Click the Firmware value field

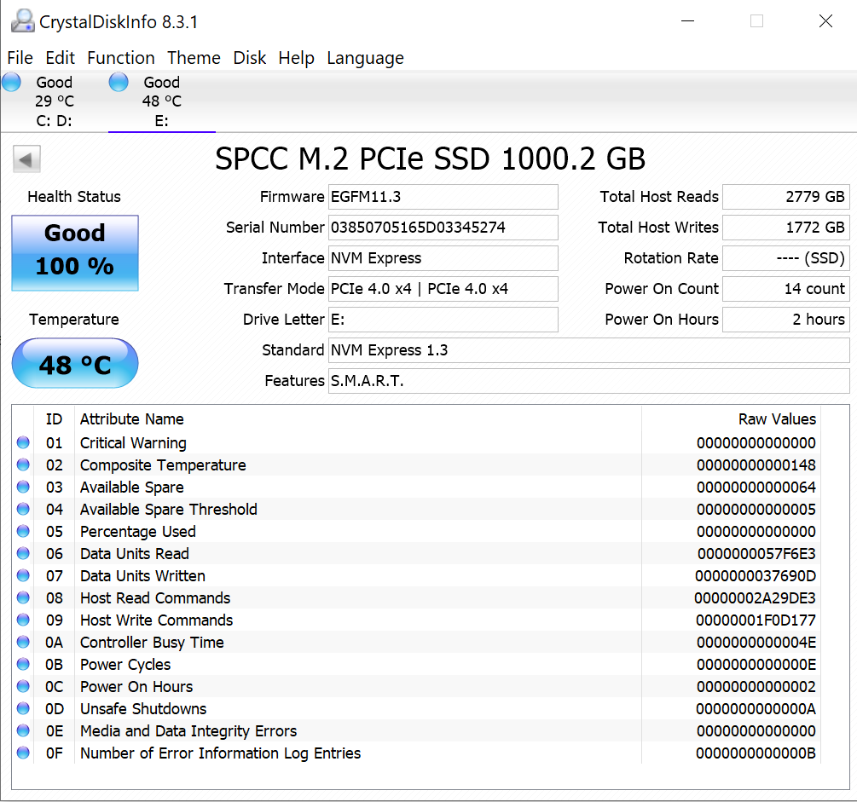[443, 197]
